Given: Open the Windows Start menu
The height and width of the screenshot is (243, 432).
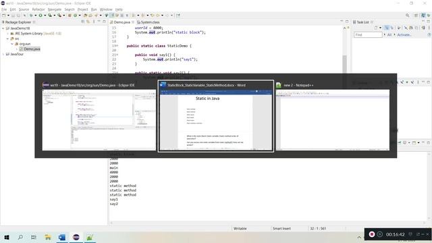Looking at the screenshot, I should point(7,237).
